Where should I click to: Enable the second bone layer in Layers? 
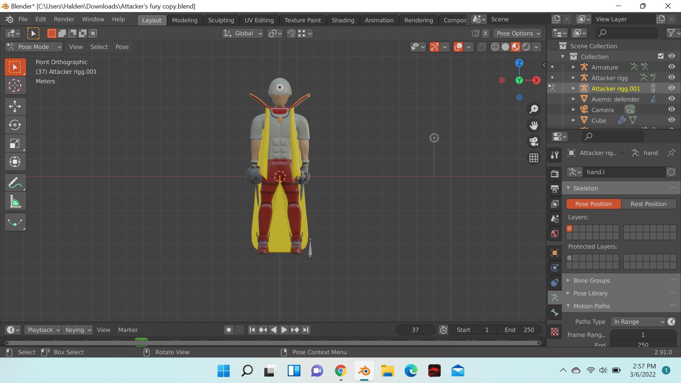point(575,229)
